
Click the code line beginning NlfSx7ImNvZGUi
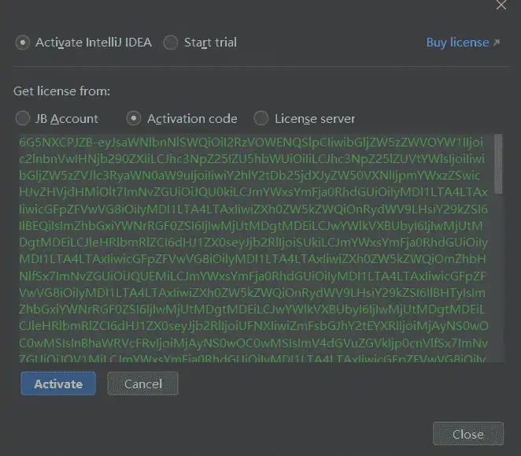click(253, 276)
